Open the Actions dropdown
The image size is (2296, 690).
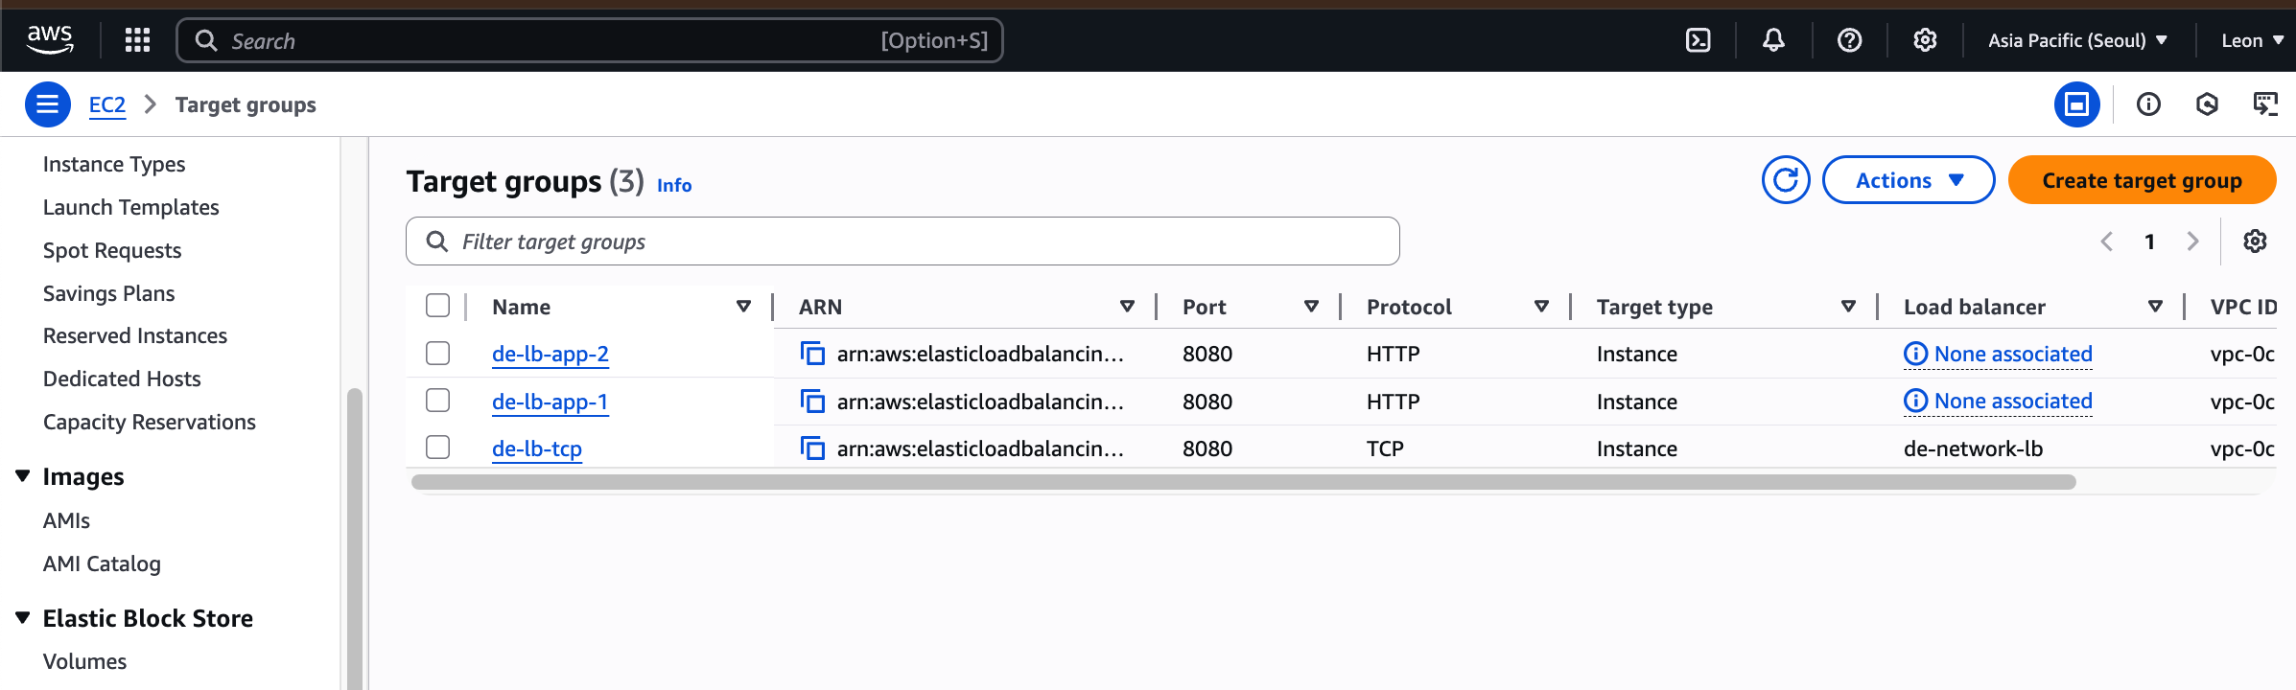[x=1908, y=180]
